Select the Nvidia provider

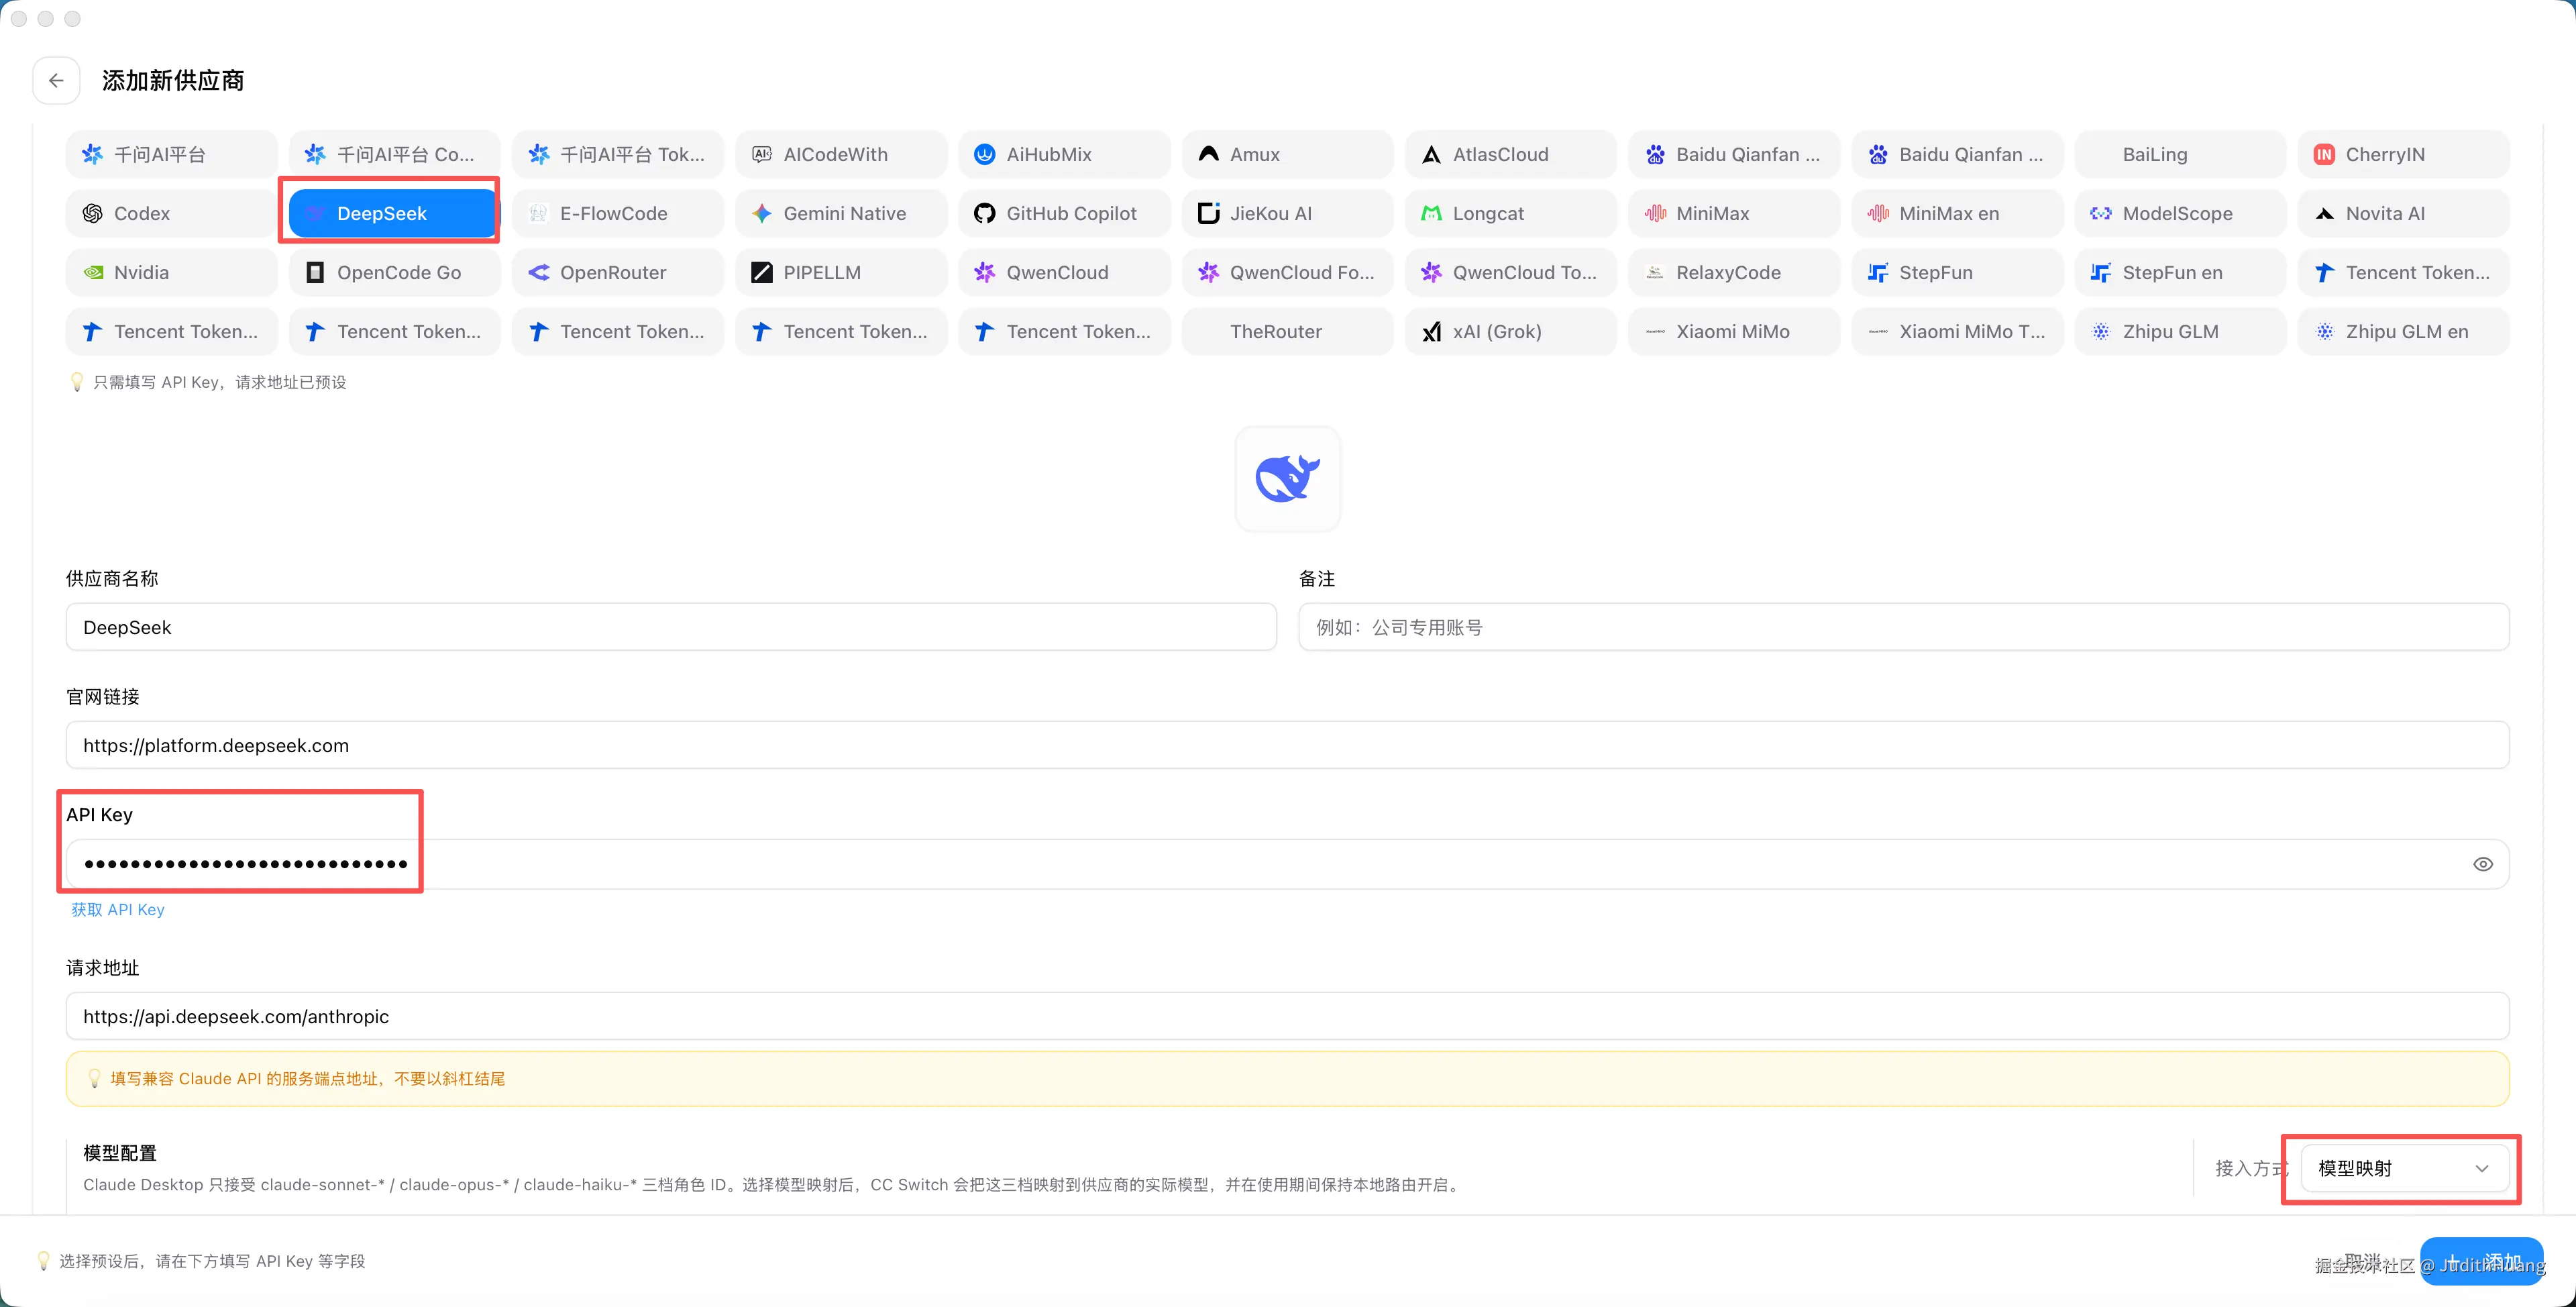tap(172, 272)
